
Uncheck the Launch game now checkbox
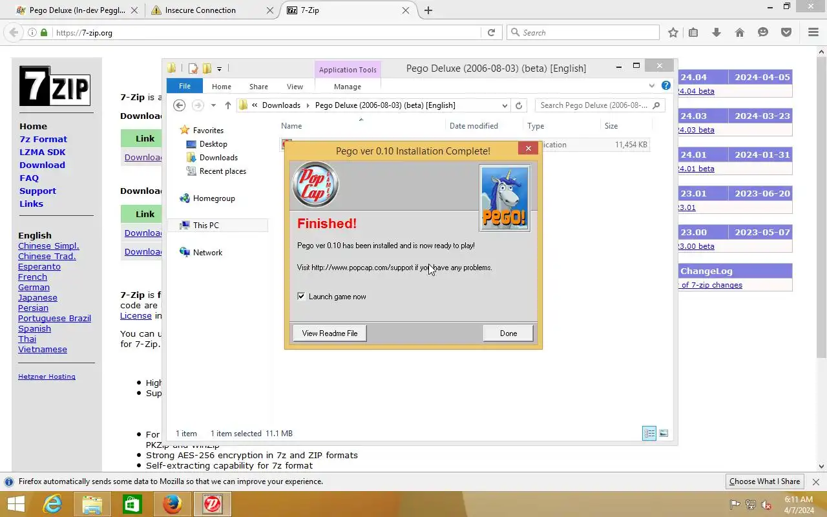pos(301,296)
